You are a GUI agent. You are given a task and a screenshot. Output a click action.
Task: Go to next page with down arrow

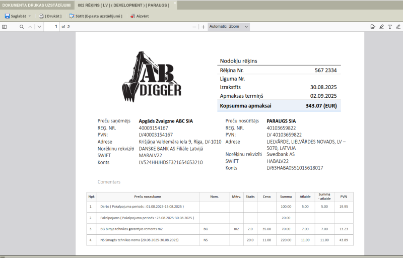(39, 27)
